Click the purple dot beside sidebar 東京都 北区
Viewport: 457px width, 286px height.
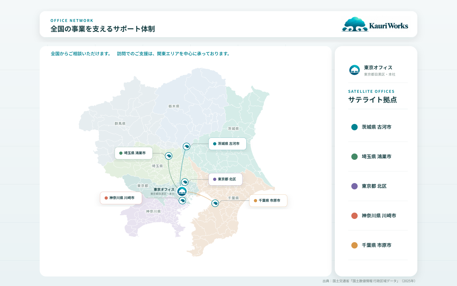pos(354,186)
